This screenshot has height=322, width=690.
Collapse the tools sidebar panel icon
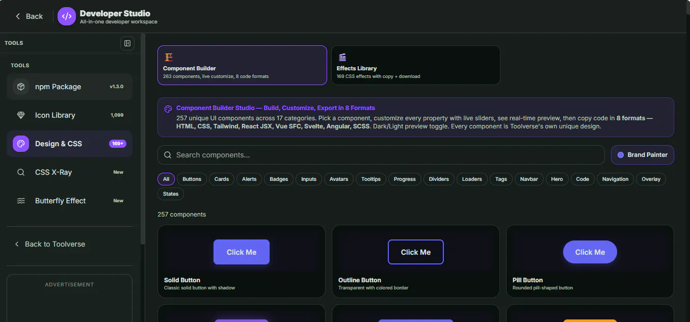pos(127,43)
